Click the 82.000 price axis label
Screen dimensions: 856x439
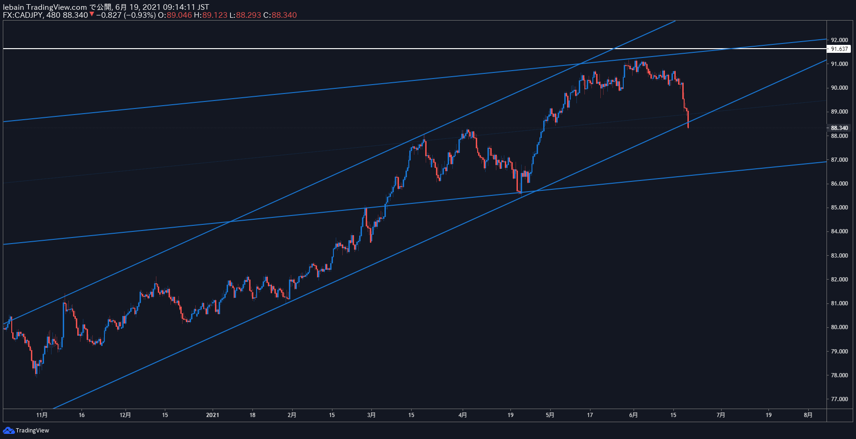coord(839,280)
